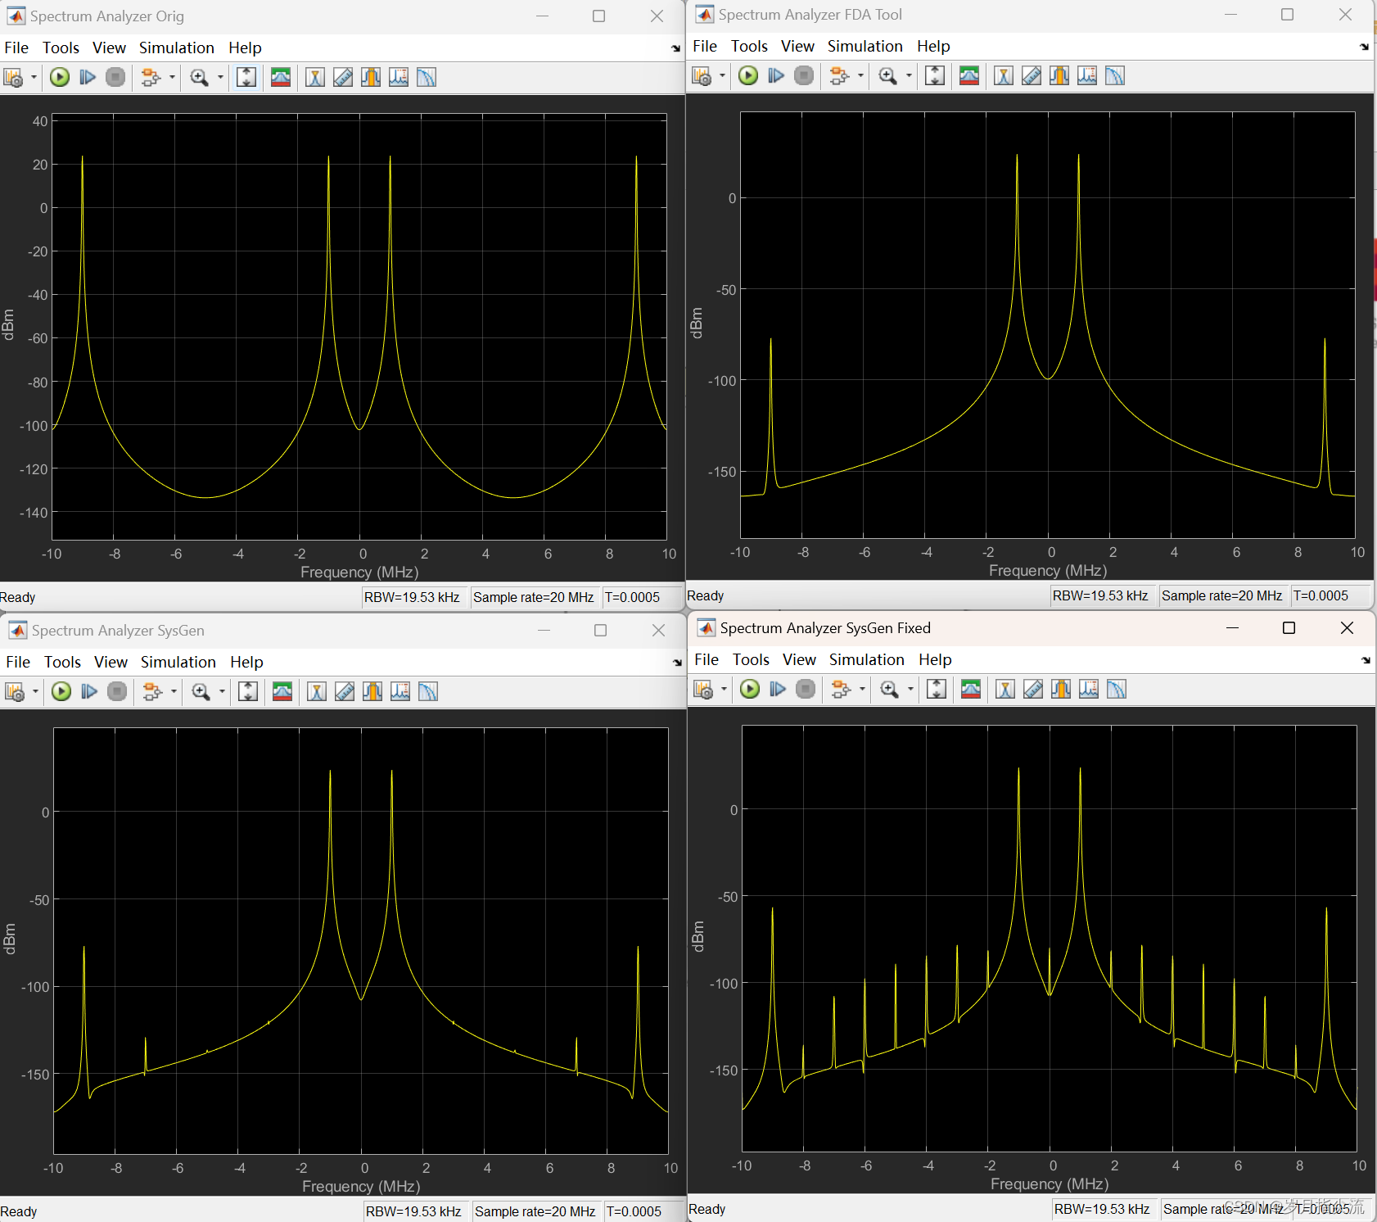Image resolution: width=1377 pixels, height=1222 pixels.
Task: Highlight Simulink block from FDA Tool window
Action: tap(839, 75)
